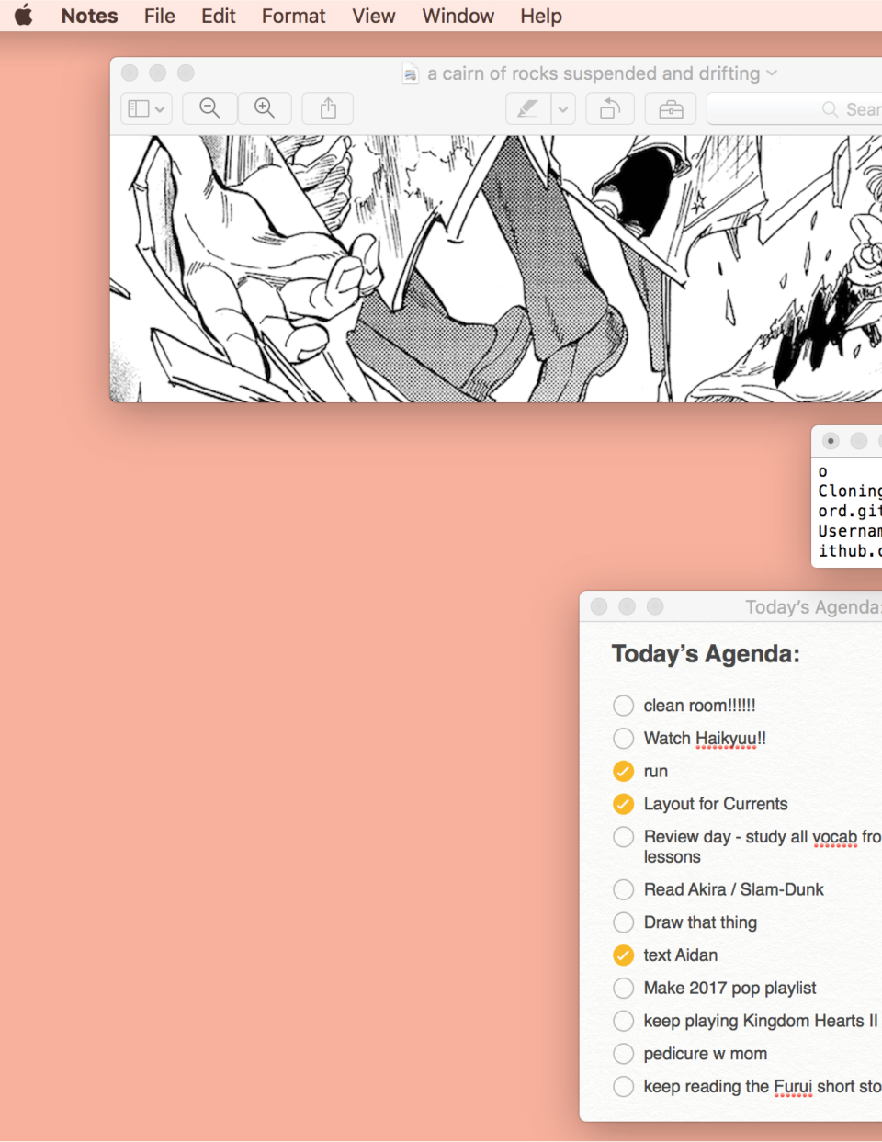Click the manga image in Preview
Image resolution: width=882 pixels, height=1142 pixels.
(x=496, y=268)
